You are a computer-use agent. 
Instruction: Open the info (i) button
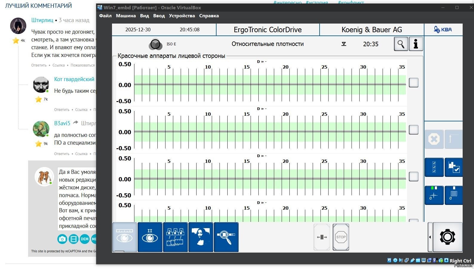(415, 44)
